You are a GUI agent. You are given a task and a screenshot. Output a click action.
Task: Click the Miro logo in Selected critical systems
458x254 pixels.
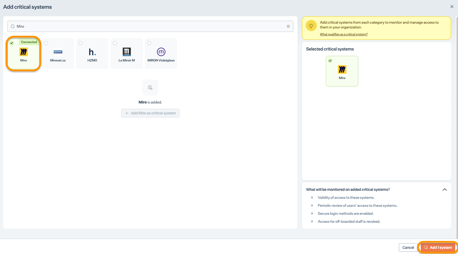342,70
